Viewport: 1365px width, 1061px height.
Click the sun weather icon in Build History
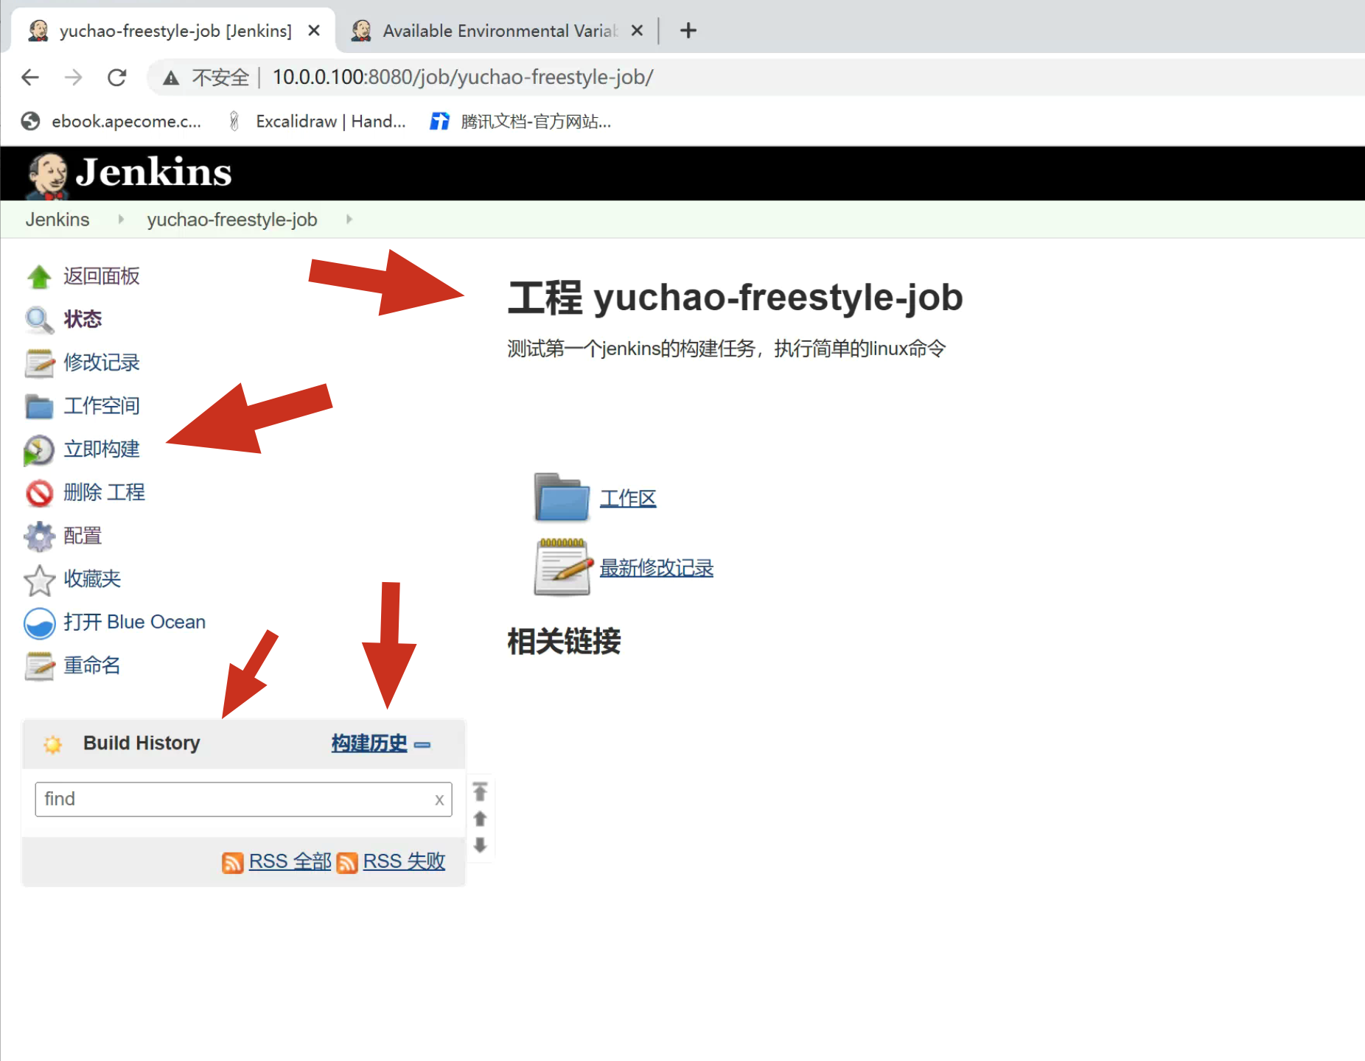pyautogui.click(x=52, y=743)
